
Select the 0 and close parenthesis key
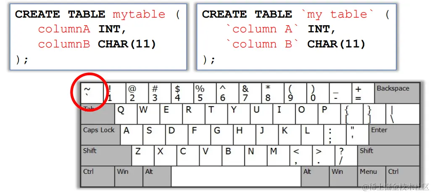(318, 93)
